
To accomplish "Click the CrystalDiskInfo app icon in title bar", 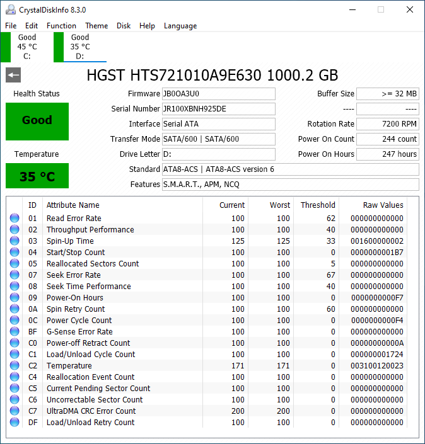I will tap(10, 10).
